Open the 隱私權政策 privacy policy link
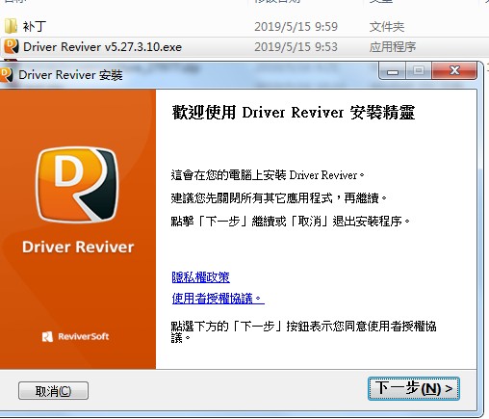This screenshot has width=489, height=419. tap(200, 277)
